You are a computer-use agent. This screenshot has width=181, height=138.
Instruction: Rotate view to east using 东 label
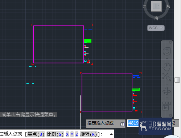tap(168, 7)
